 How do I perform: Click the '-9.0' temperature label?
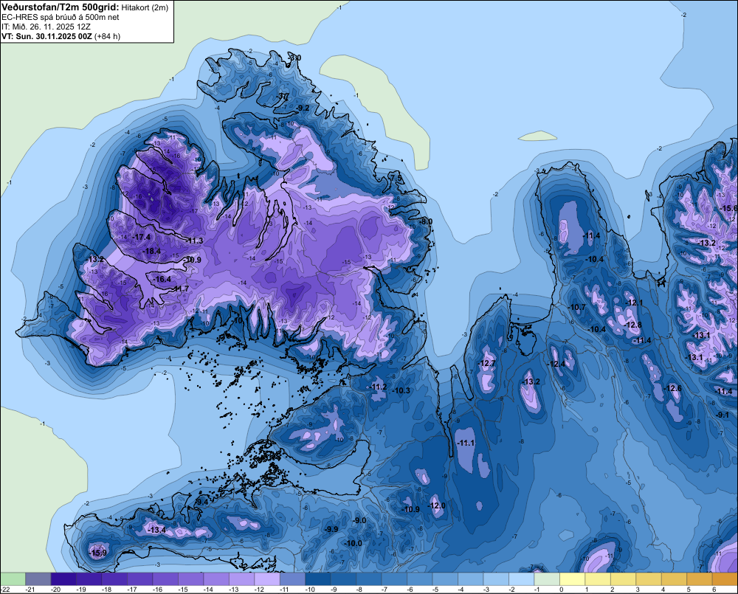coord(359,520)
